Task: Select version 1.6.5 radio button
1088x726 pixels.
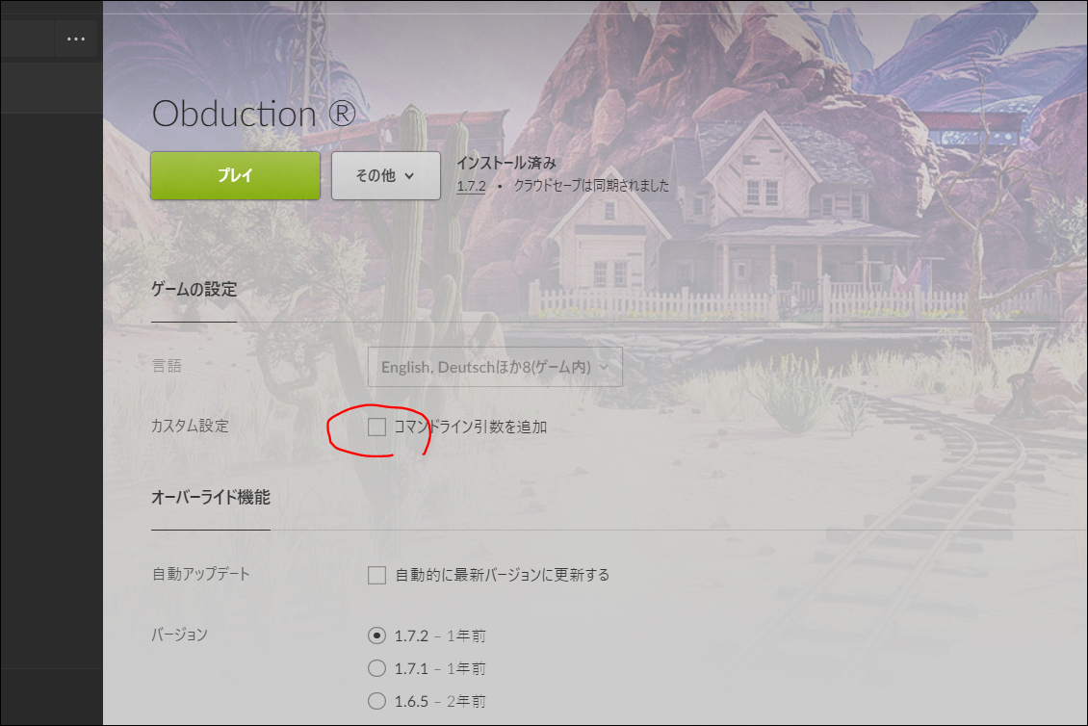Action: click(376, 701)
